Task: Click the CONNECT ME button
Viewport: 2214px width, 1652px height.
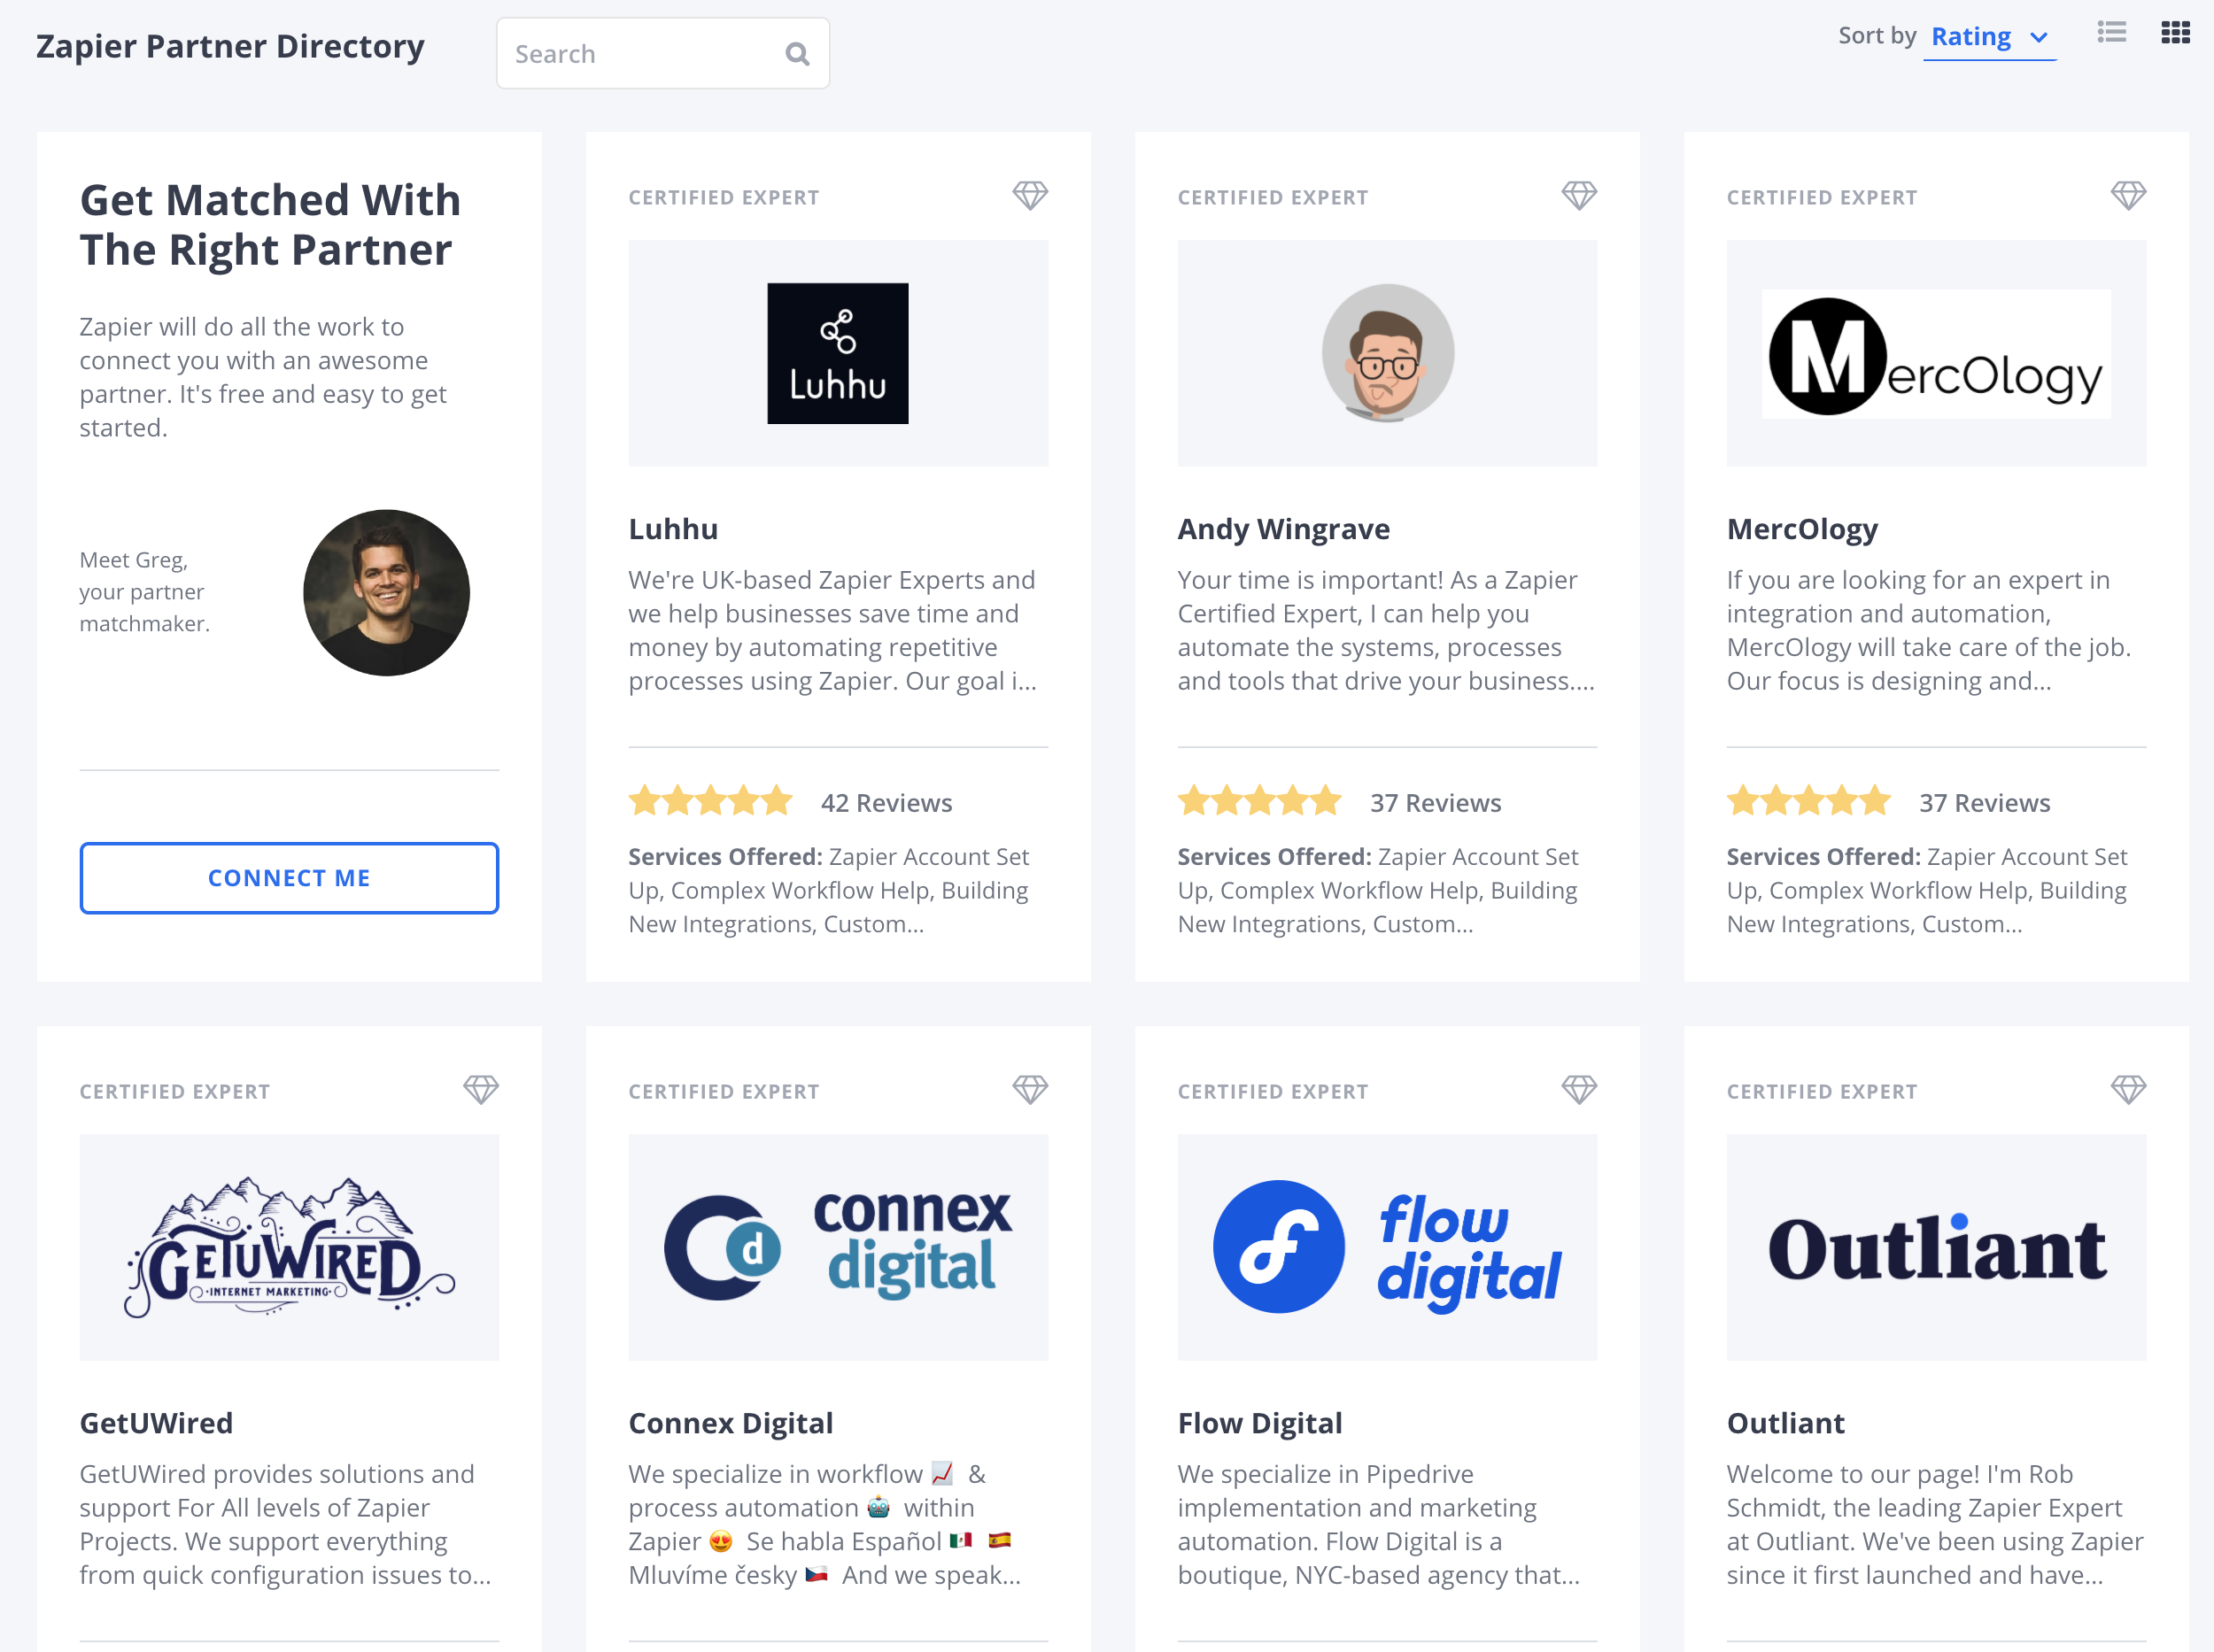Action: pos(288,876)
